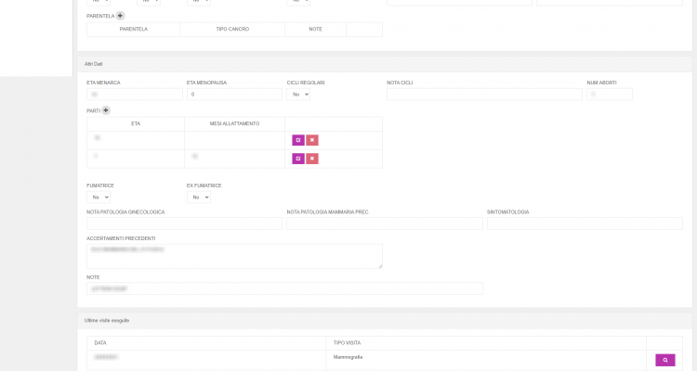Open the Cicli Regolari dropdown
Viewport: 697px width, 371px height.
(x=298, y=95)
